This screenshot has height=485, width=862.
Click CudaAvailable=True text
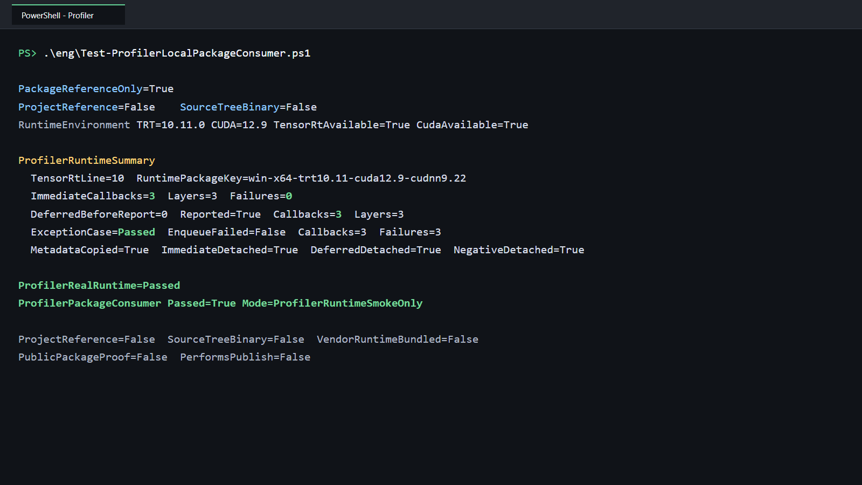tap(472, 125)
